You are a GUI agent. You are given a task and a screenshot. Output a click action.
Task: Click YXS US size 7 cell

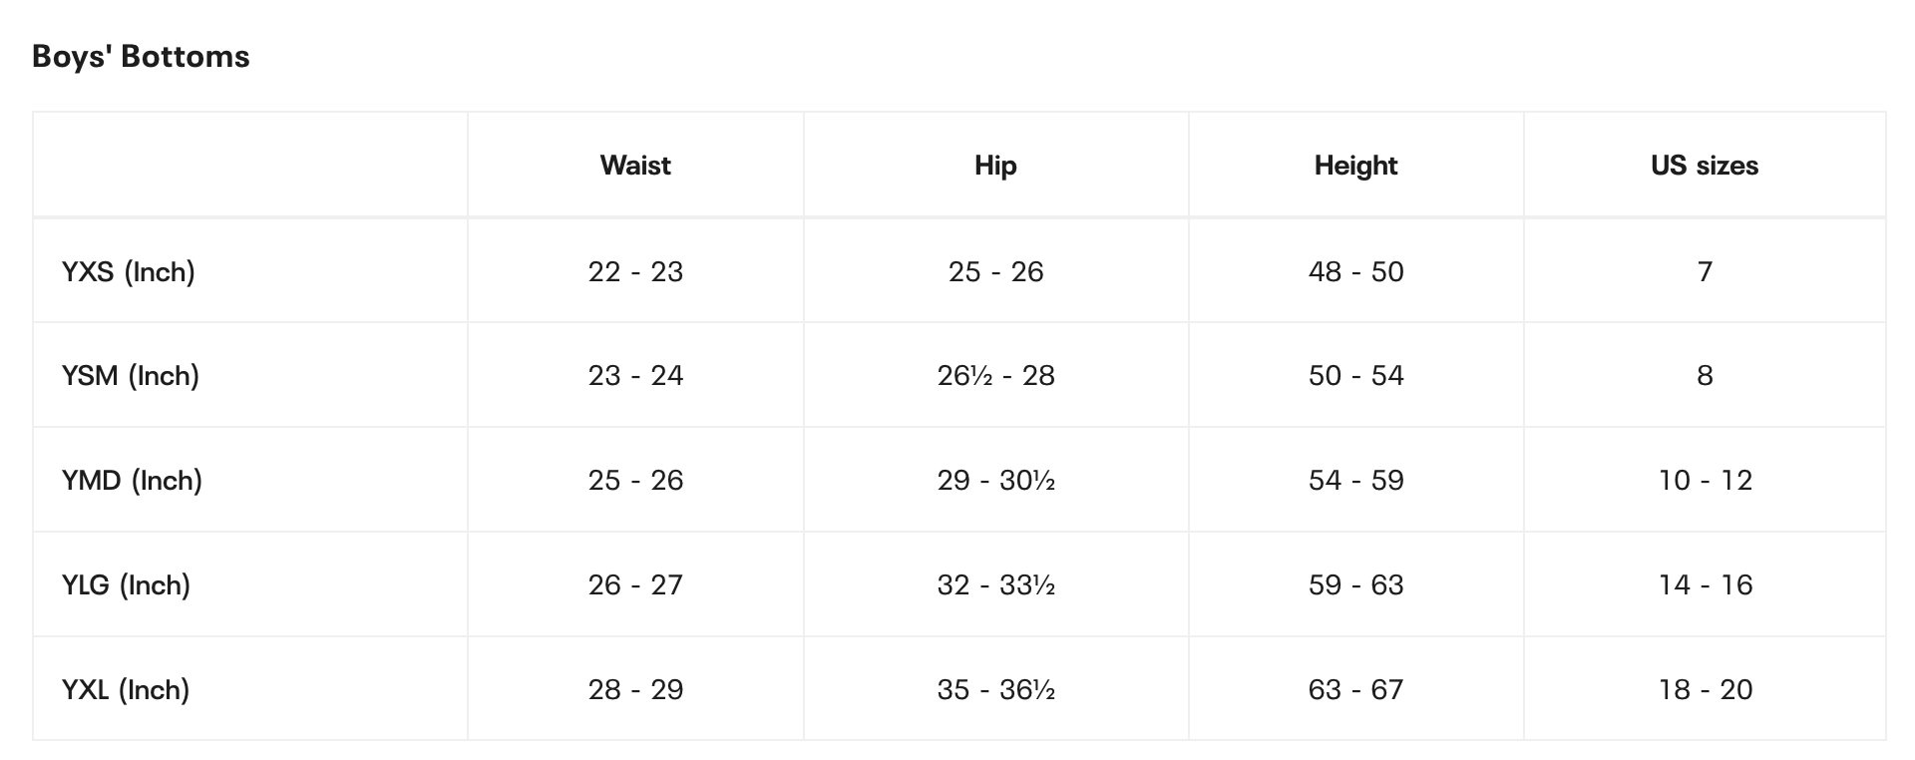1705,271
